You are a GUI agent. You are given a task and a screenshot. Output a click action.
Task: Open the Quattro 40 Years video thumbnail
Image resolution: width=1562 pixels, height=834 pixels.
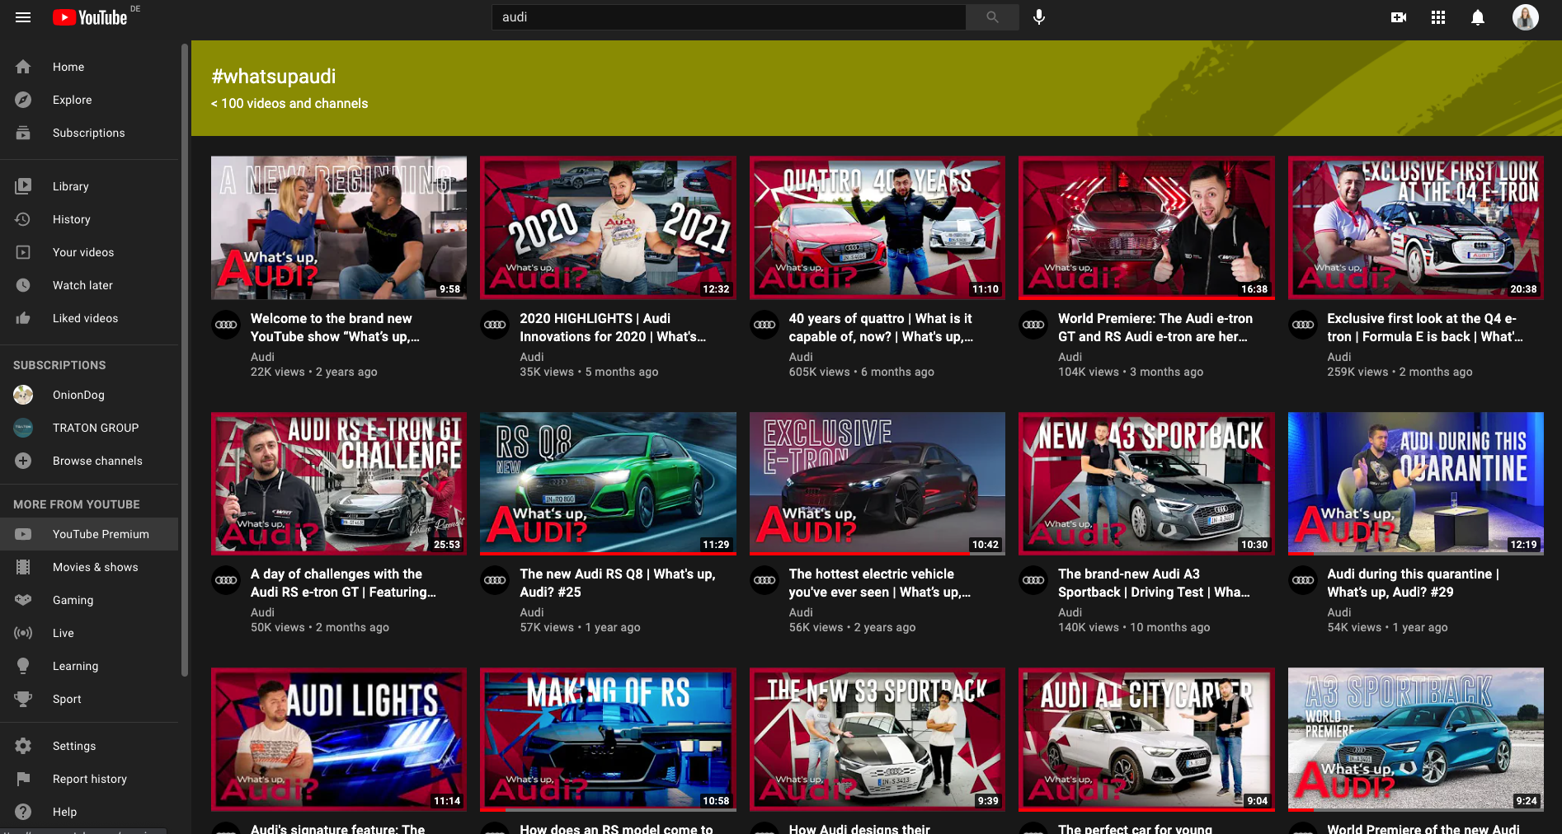coord(877,227)
